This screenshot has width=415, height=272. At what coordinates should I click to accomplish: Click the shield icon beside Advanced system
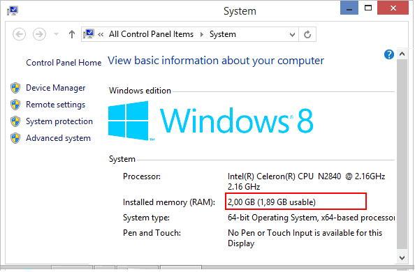[15, 138]
